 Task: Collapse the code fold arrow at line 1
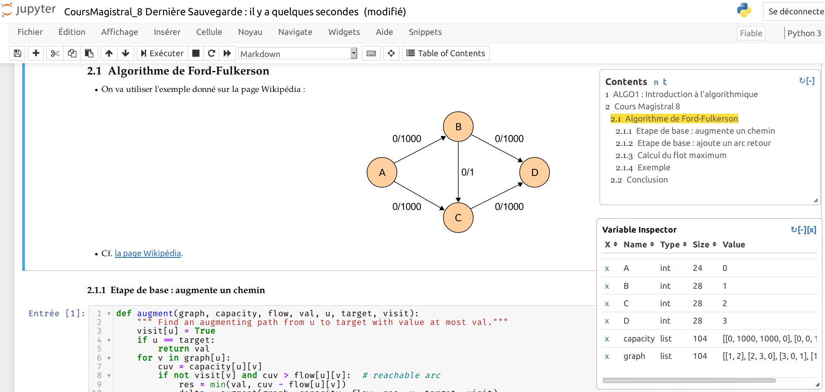[109, 314]
